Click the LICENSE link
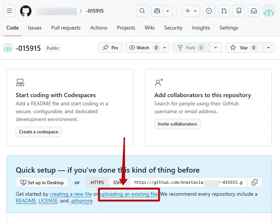The image size is (280, 223). pyautogui.click(x=48, y=201)
